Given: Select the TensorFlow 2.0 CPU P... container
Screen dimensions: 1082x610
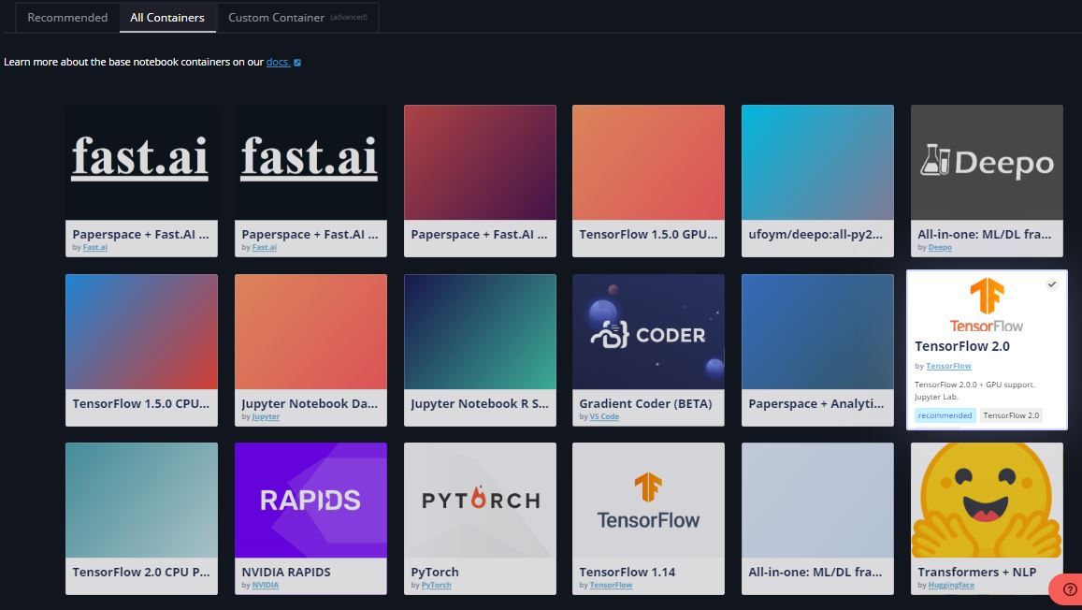Looking at the screenshot, I should 141,518.
